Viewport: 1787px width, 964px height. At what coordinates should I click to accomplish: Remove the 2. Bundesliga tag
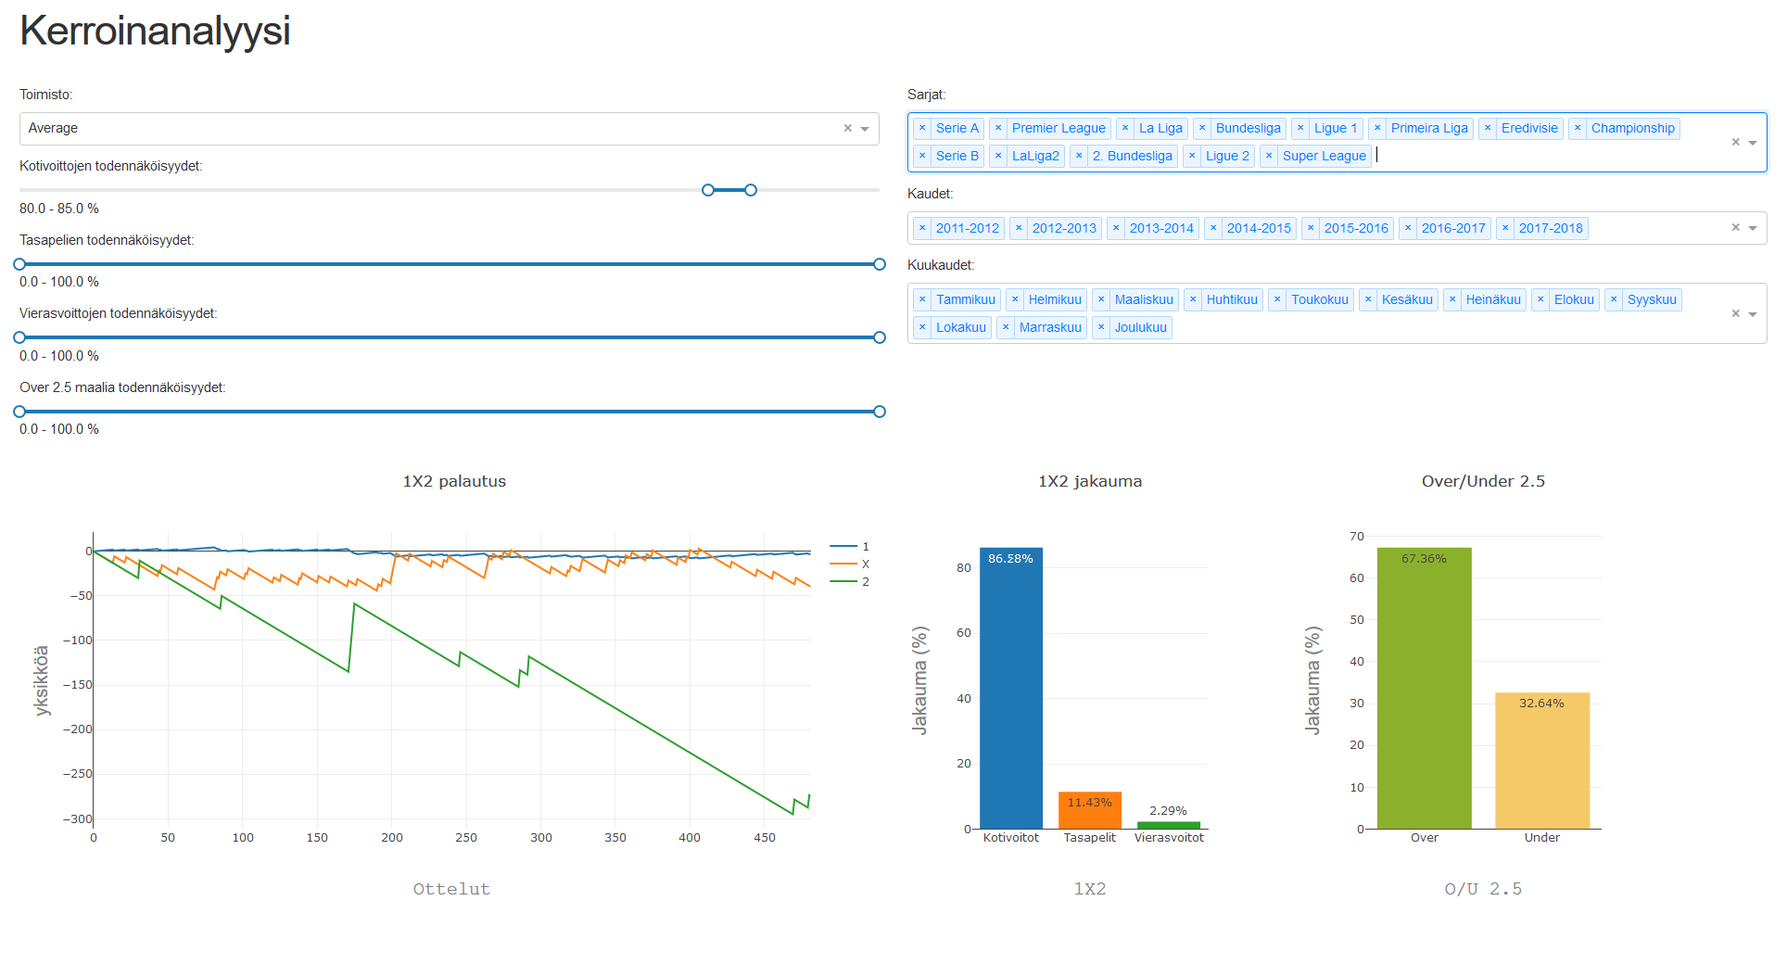(x=1079, y=157)
